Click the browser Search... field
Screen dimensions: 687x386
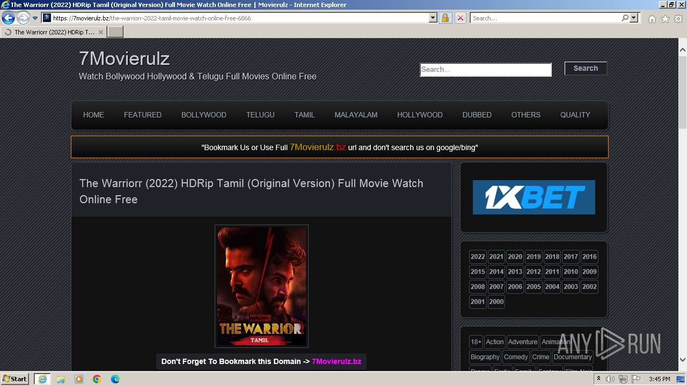point(545,18)
